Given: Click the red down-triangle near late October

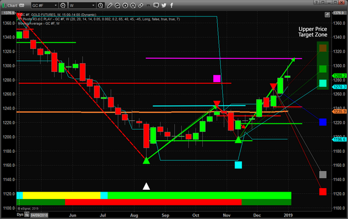Looking at the screenshot, I should coord(217,104).
